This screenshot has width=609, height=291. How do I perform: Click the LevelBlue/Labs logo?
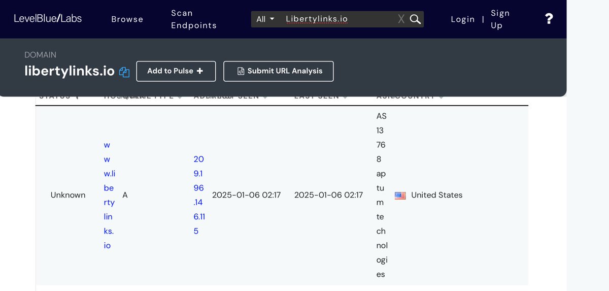point(48,19)
